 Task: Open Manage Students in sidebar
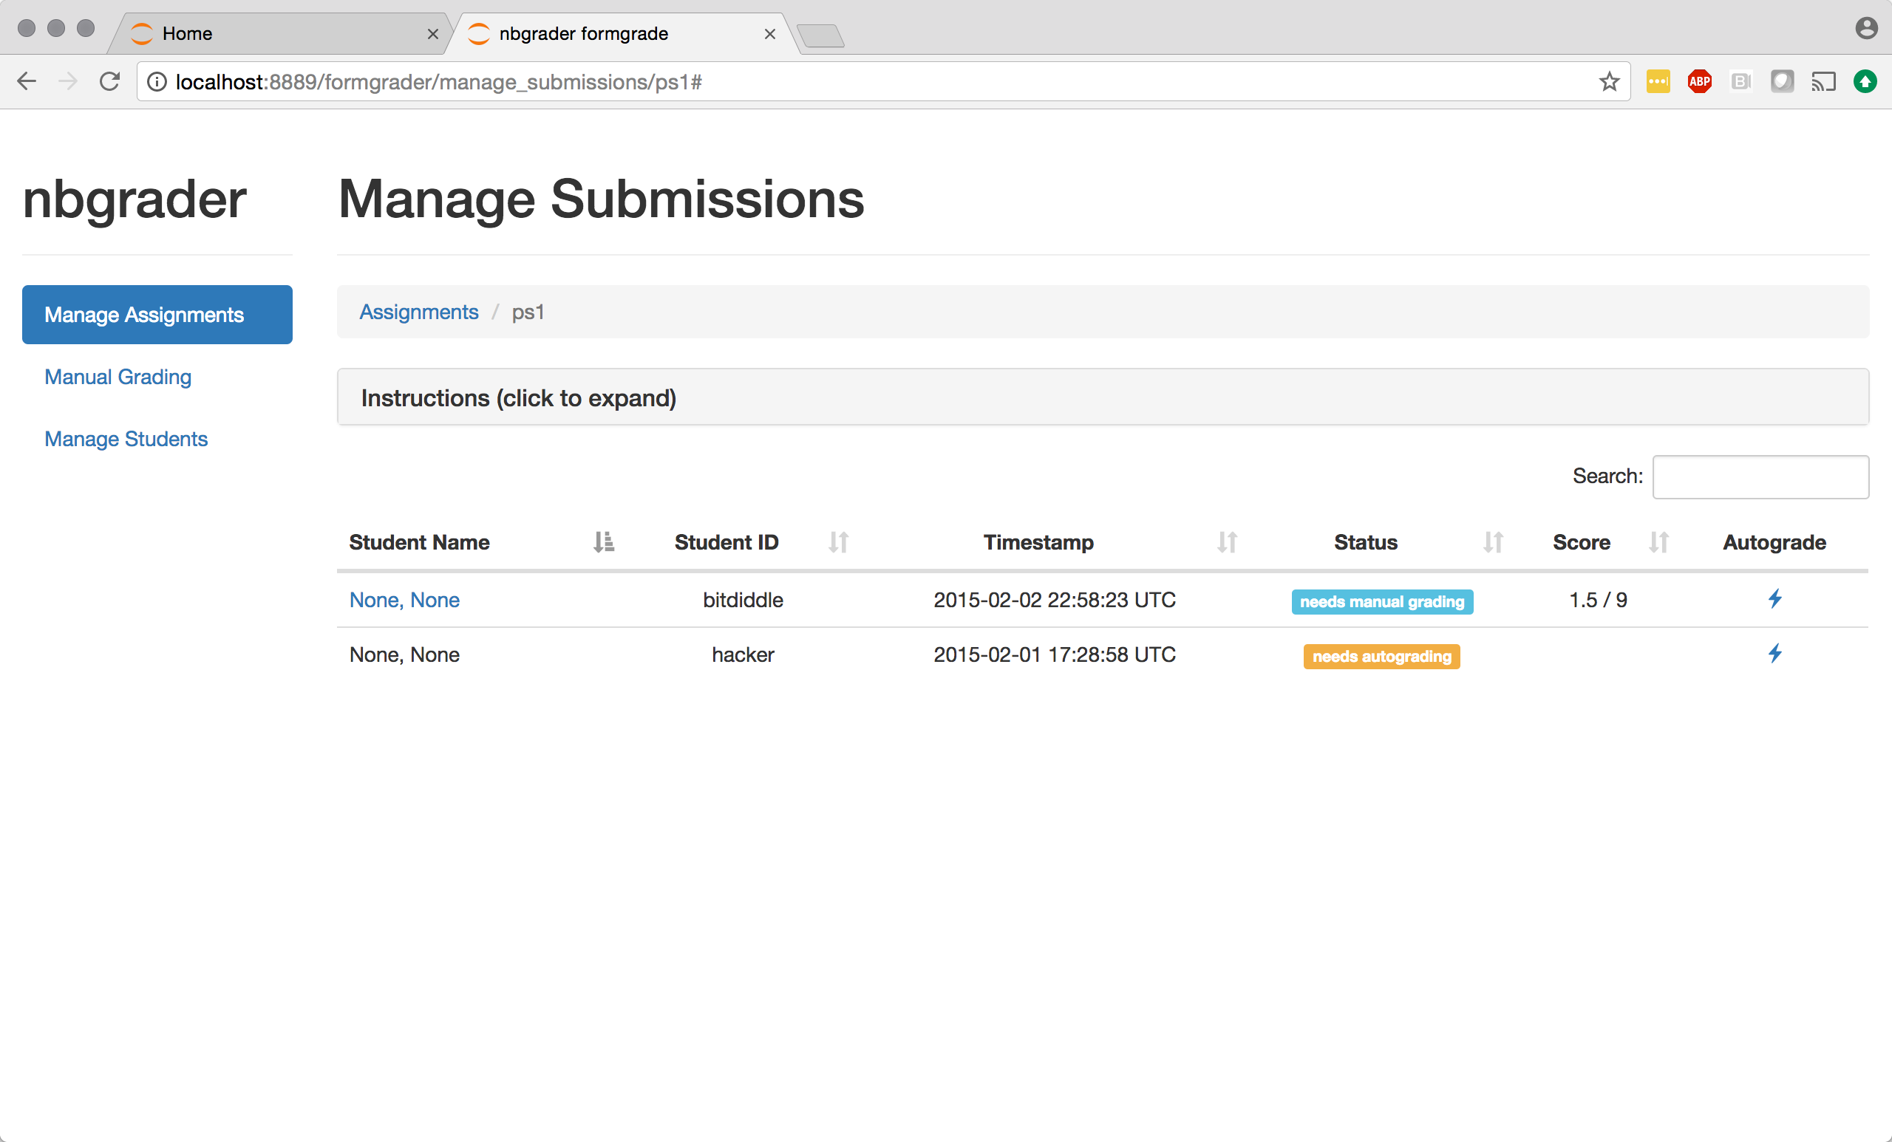click(x=126, y=439)
